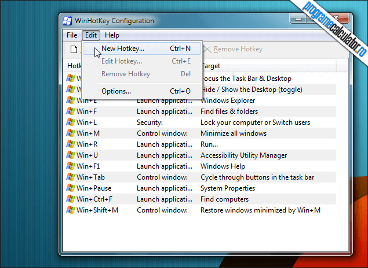Select the Windows flag icon for Win+Shift+M

pos(70,210)
